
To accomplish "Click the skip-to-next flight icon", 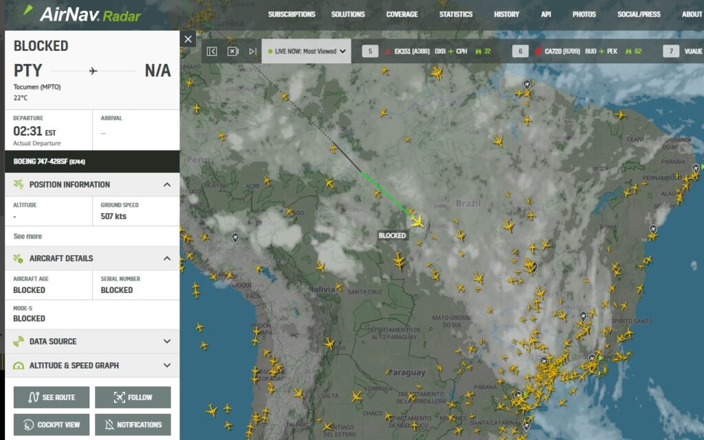I will tap(253, 51).
